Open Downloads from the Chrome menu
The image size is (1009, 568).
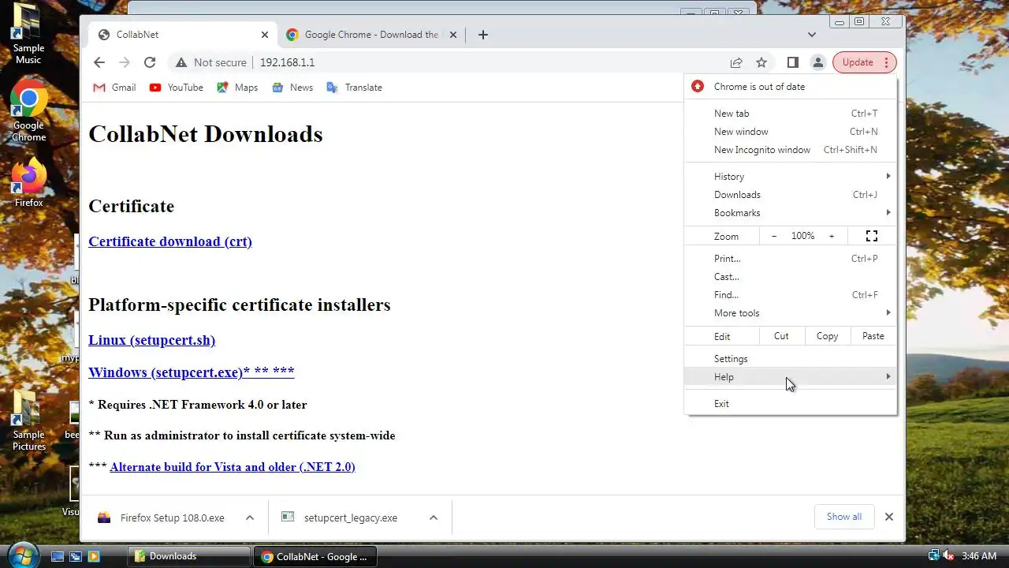click(790, 195)
